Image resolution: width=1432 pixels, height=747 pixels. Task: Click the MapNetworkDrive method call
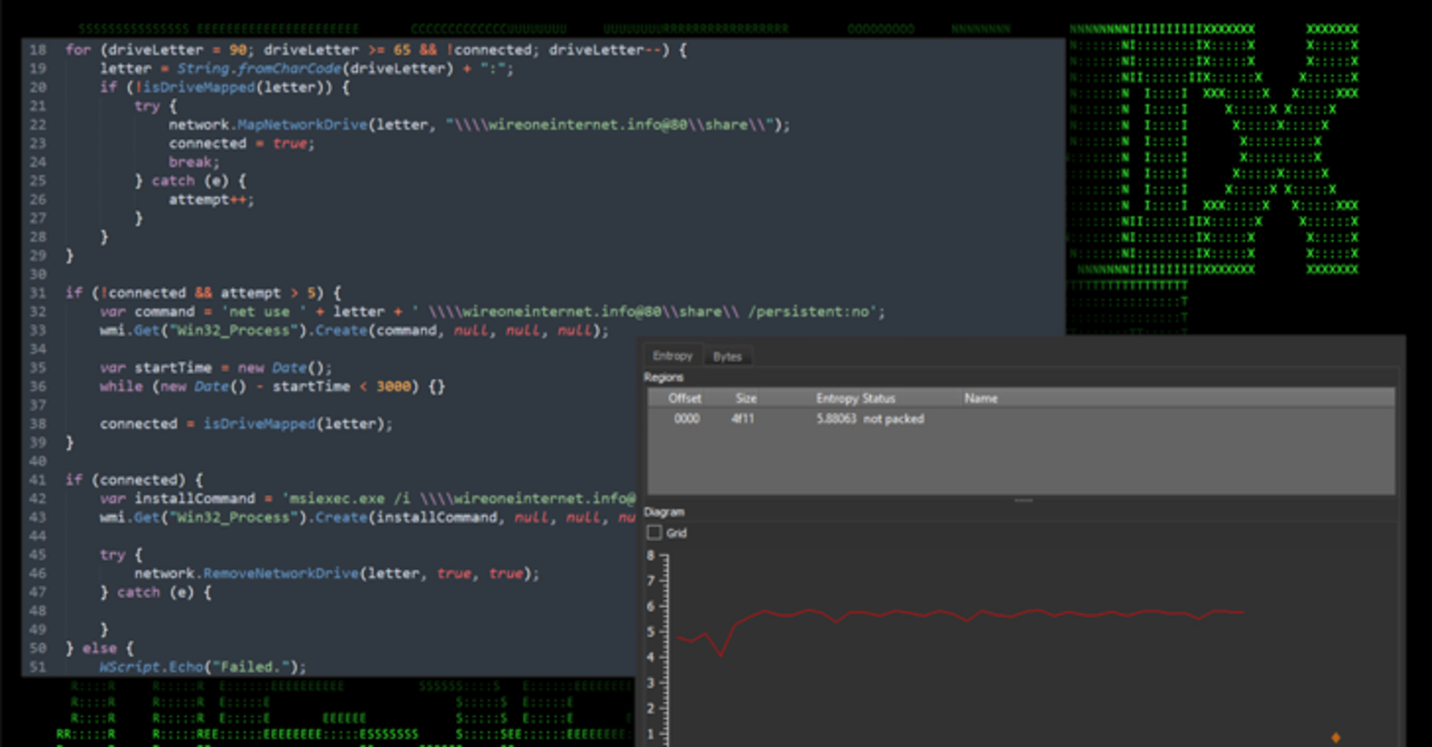tap(303, 125)
